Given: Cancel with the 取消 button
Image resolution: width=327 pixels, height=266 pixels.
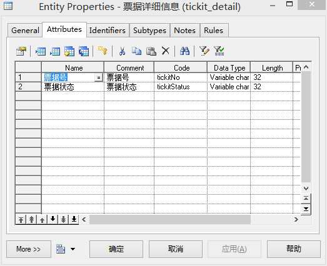Looking at the screenshot, I should [x=176, y=249].
